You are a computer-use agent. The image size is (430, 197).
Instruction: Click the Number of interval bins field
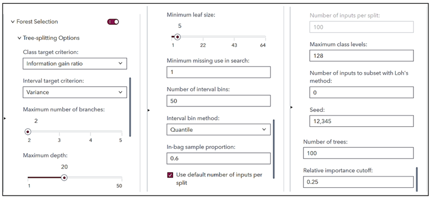(x=218, y=101)
